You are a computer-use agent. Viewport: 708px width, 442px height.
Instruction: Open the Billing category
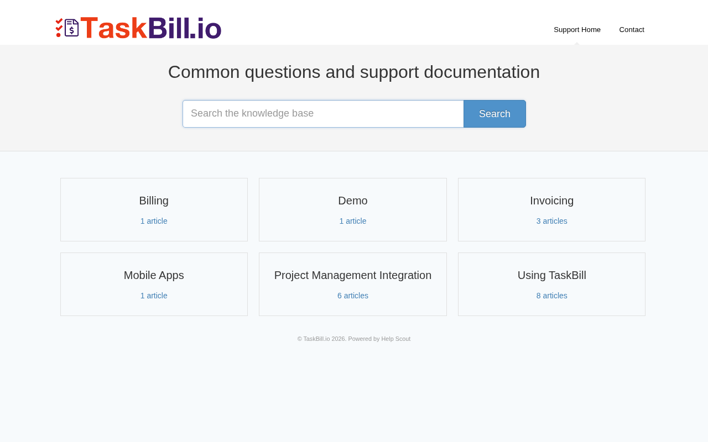tap(154, 201)
